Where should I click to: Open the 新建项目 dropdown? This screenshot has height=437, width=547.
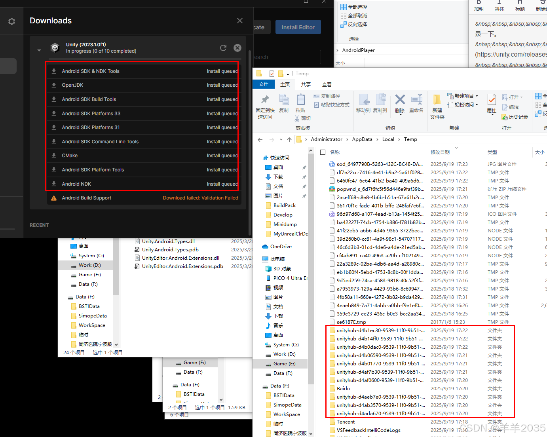coord(463,96)
